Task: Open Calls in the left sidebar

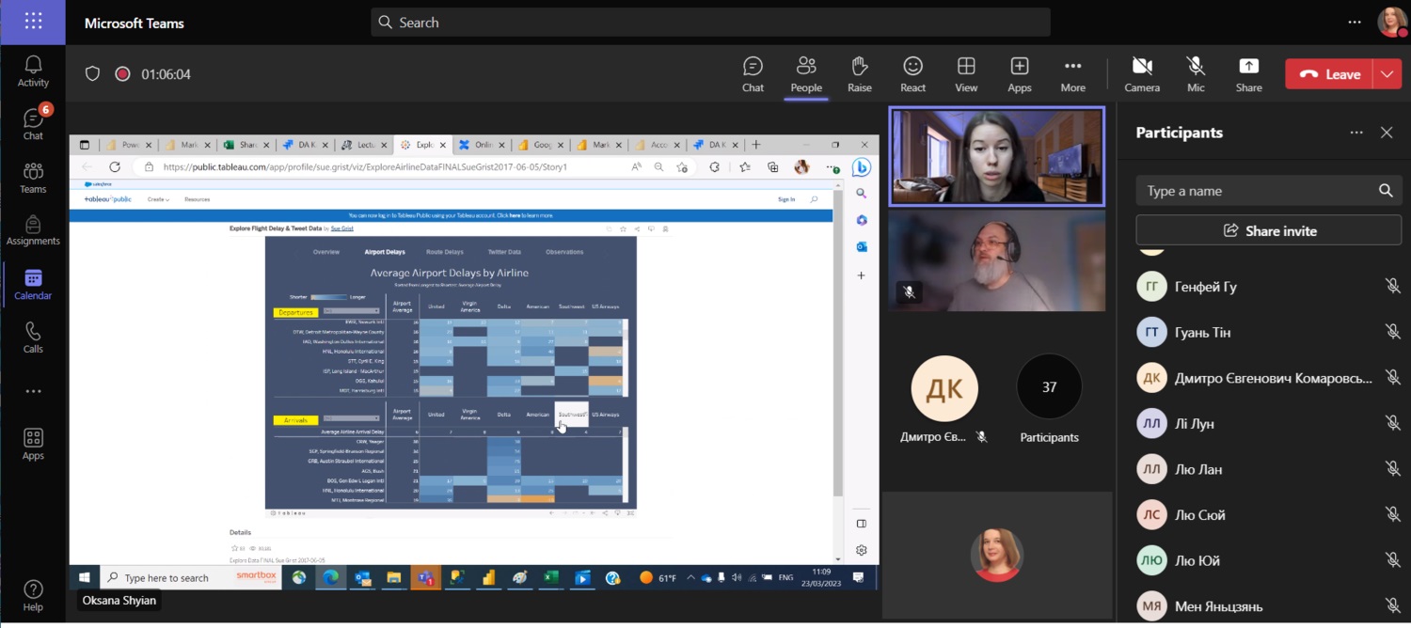Action: click(33, 338)
